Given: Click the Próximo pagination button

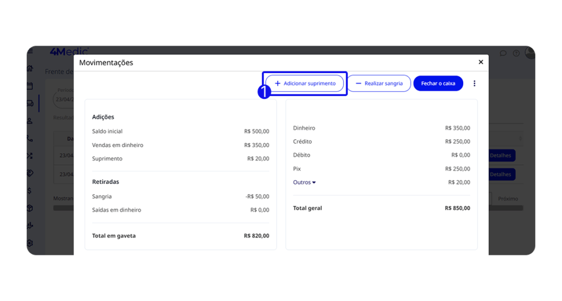Looking at the screenshot, I should [508, 198].
